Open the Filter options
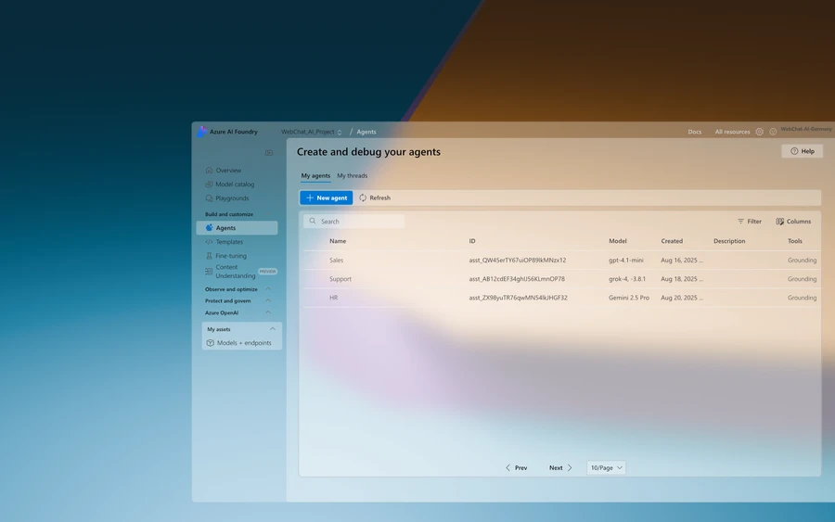 click(x=750, y=222)
